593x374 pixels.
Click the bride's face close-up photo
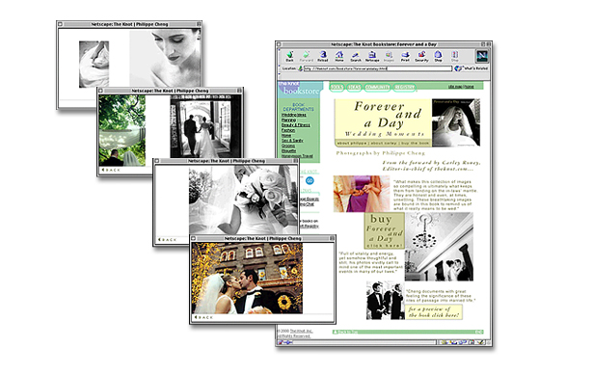(x=165, y=58)
